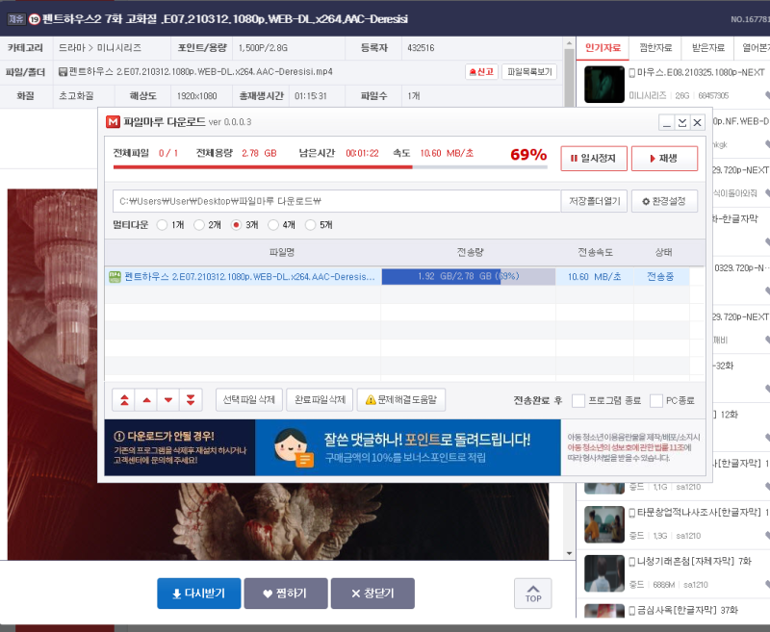Click 찜하기 to bookmark this file
The height and width of the screenshot is (632, 770).
click(x=286, y=594)
